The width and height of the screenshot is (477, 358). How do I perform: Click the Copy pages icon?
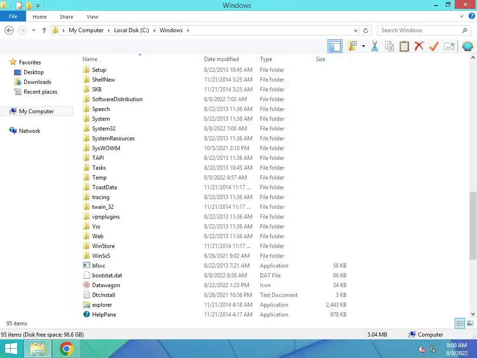point(389,46)
